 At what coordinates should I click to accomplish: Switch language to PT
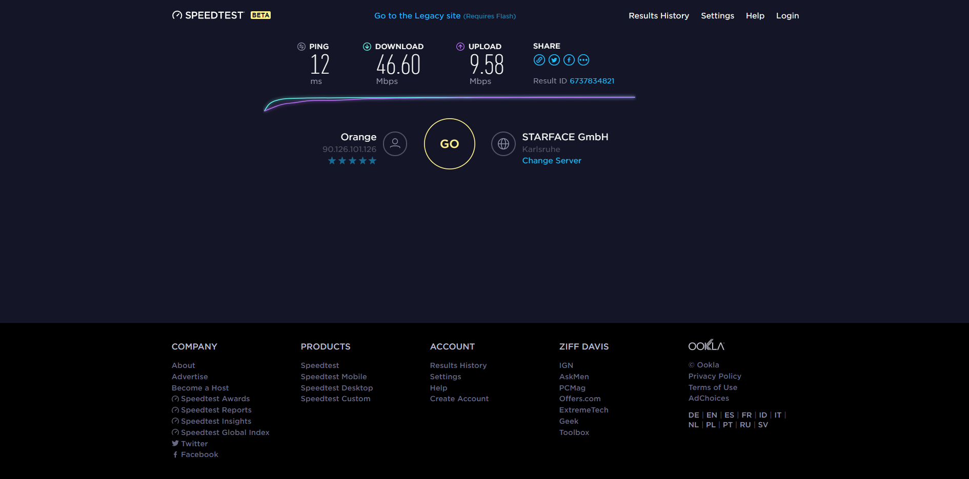pyautogui.click(x=728, y=425)
